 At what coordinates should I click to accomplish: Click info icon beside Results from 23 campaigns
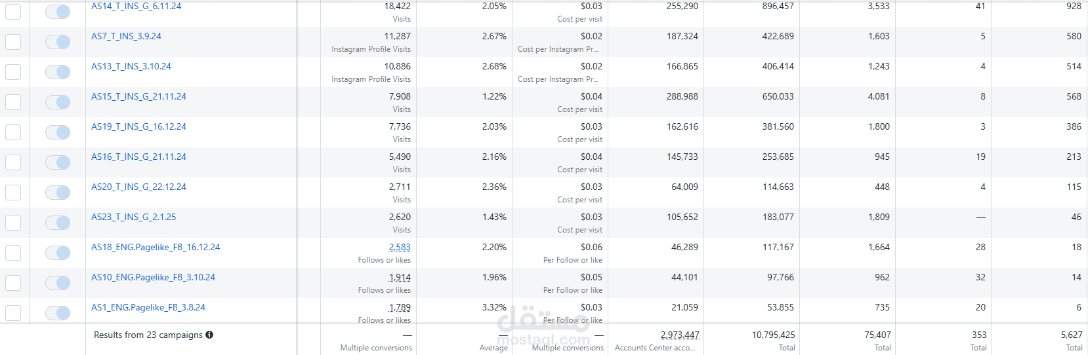209,335
